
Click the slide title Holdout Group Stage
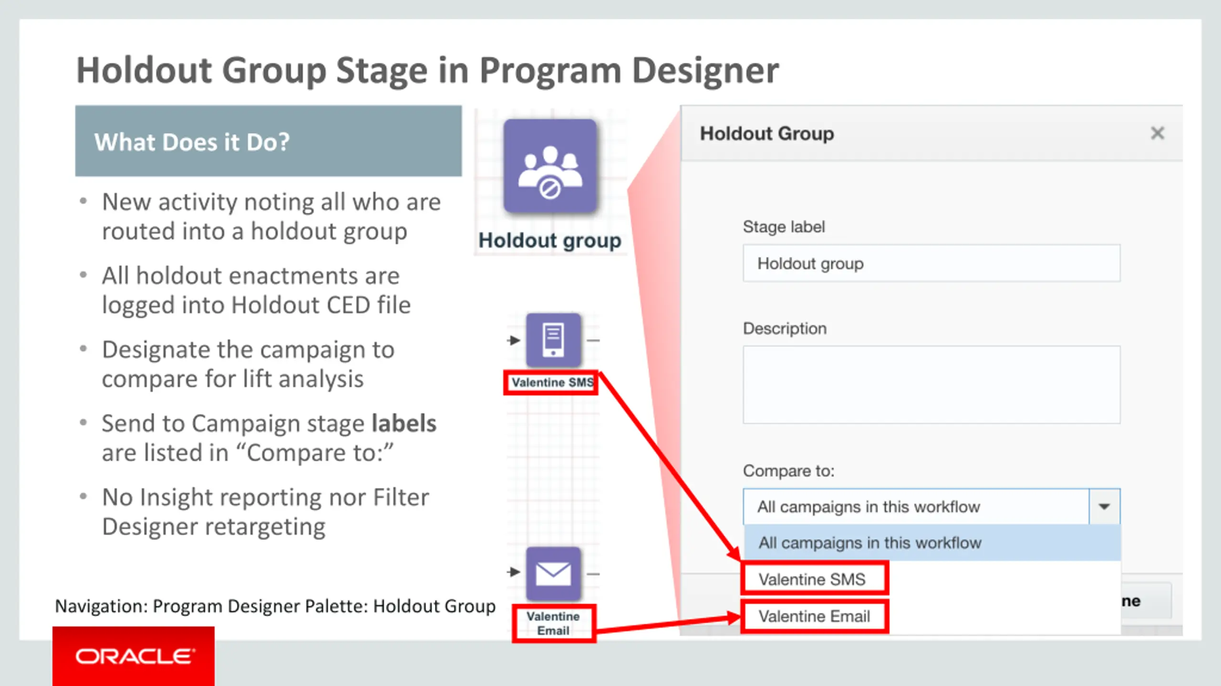427,71
